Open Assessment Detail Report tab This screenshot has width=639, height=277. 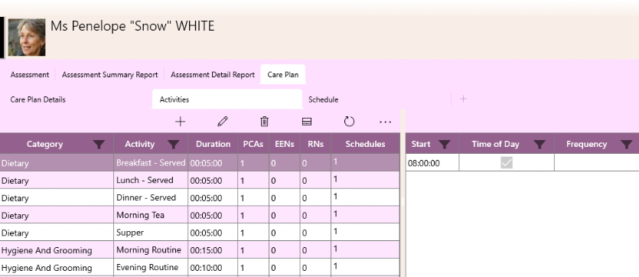click(x=212, y=75)
